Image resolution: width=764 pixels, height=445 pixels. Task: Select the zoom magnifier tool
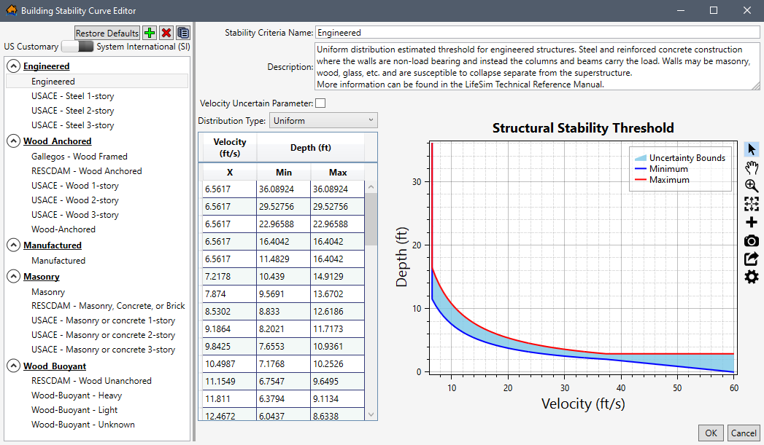(752, 186)
